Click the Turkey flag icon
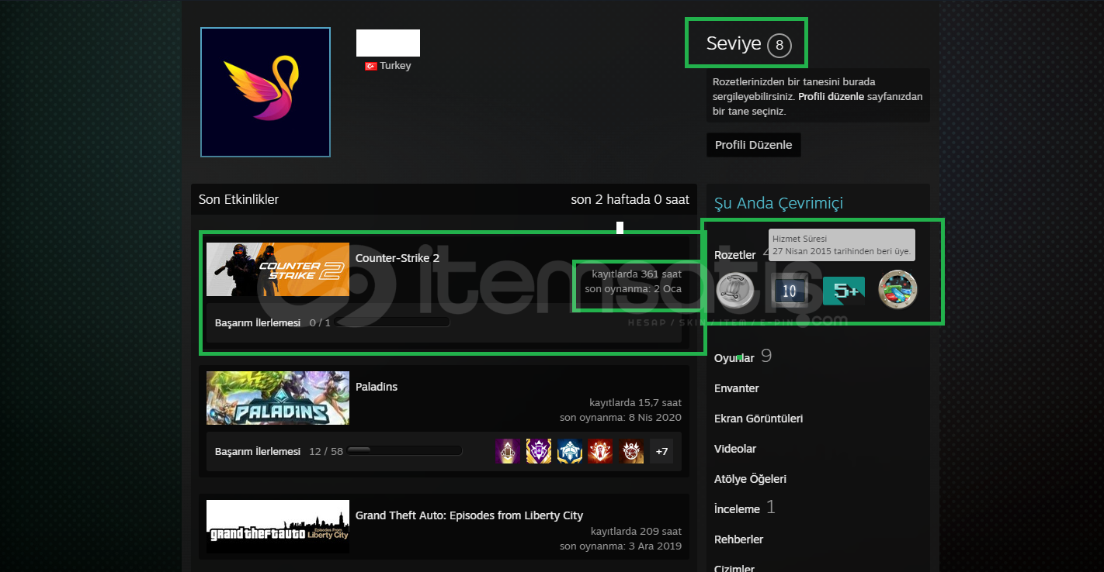Image resolution: width=1104 pixels, height=572 pixels. (x=371, y=67)
